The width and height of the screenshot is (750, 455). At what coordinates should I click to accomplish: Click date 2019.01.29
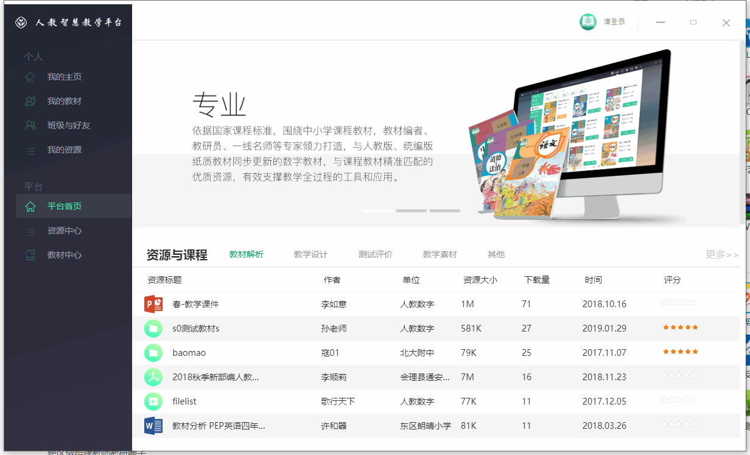tap(605, 328)
